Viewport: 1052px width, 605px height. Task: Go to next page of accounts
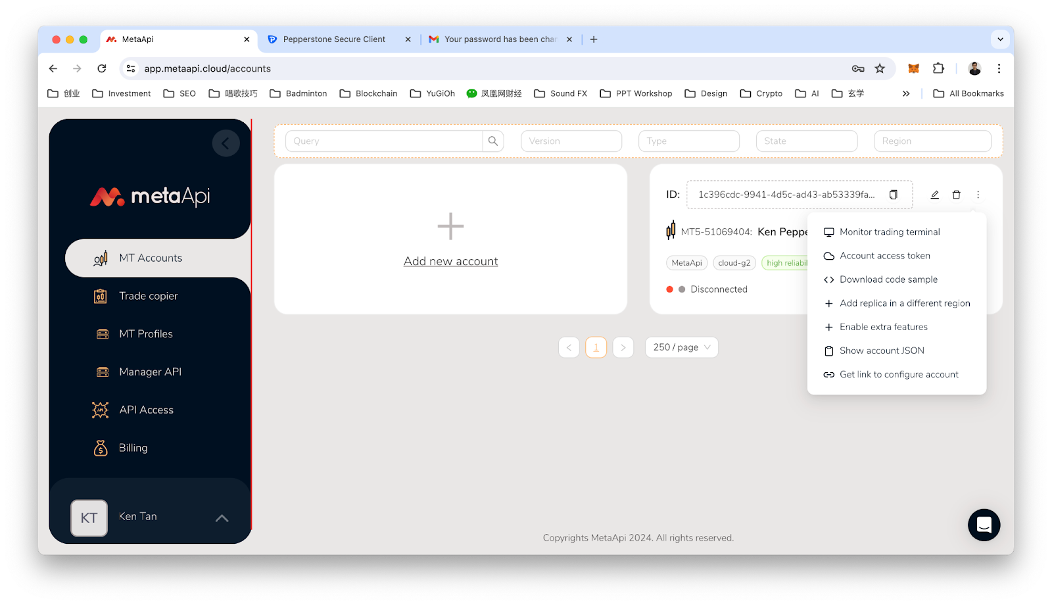point(623,347)
